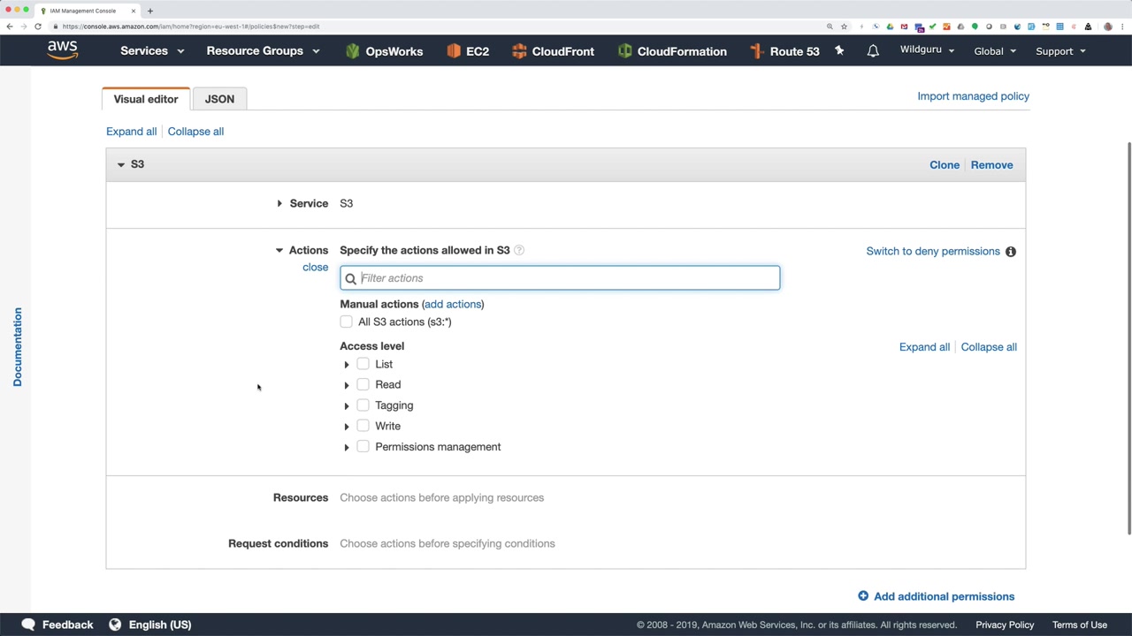
Task: Enable the Write access level checkbox
Action: point(363,426)
